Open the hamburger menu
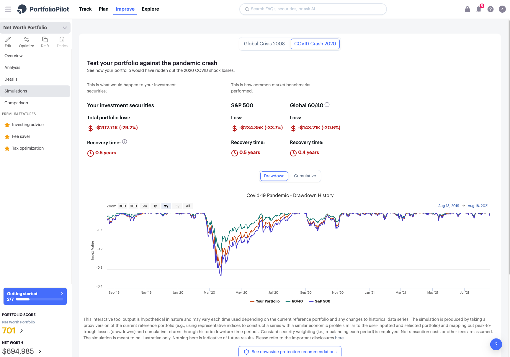The image size is (510, 357). (8, 9)
